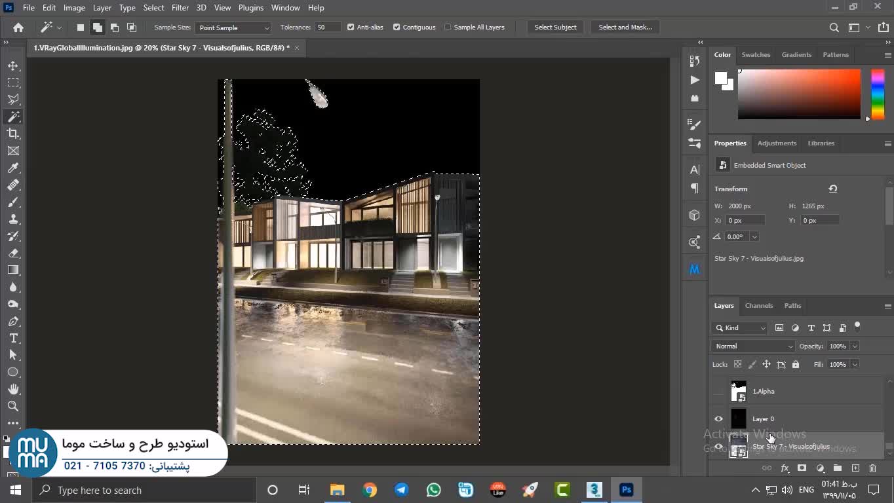Choose the Horizontal Type tool

(13, 338)
